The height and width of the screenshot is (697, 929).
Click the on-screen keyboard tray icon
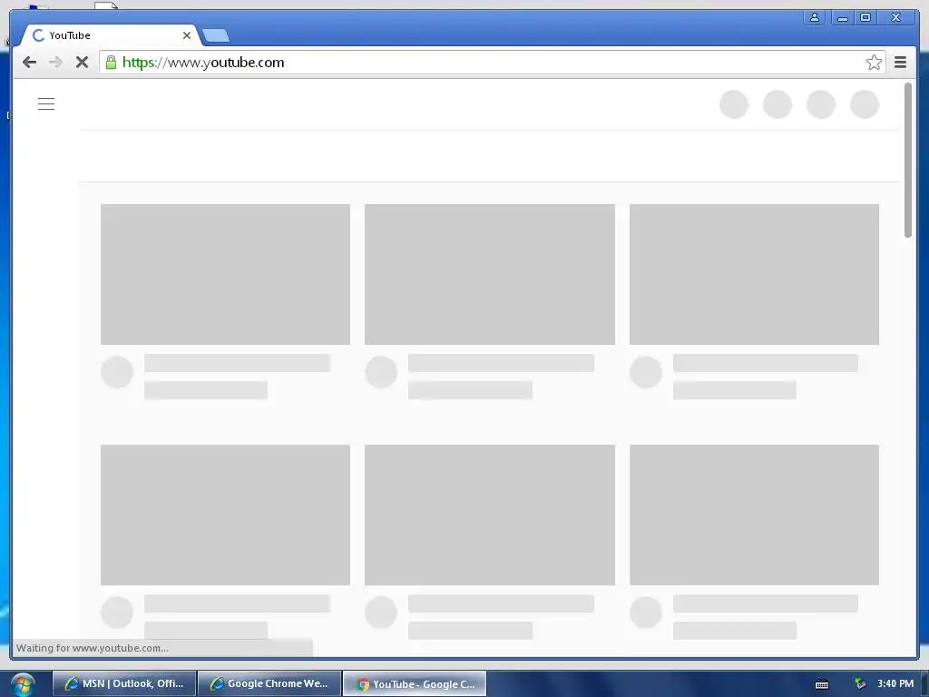[822, 684]
